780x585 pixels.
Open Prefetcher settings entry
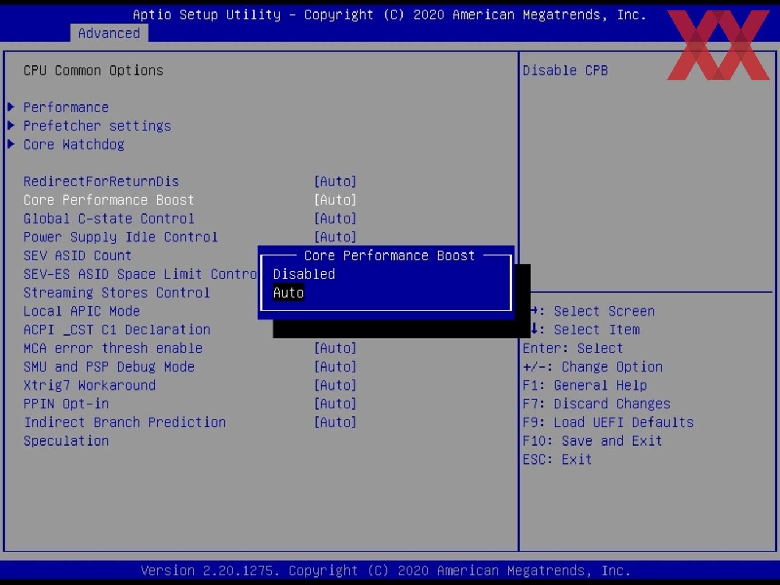[97, 126]
